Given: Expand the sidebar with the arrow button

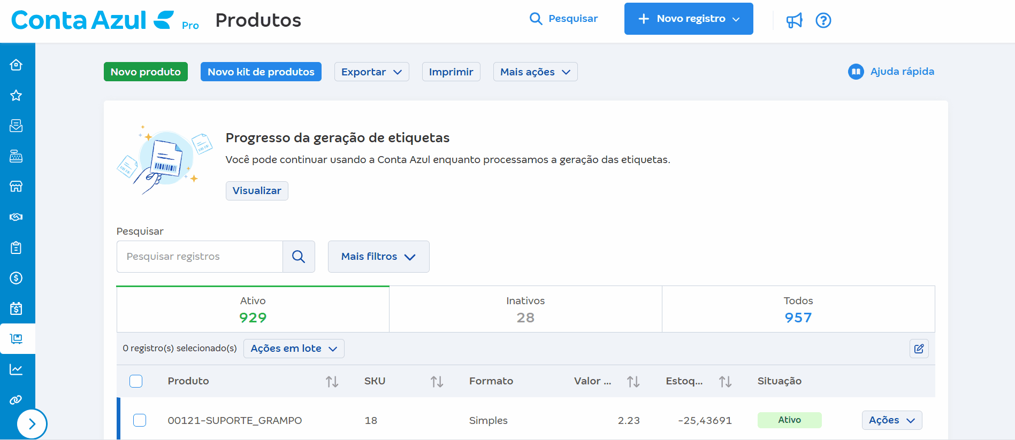Looking at the screenshot, I should [32, 424].
